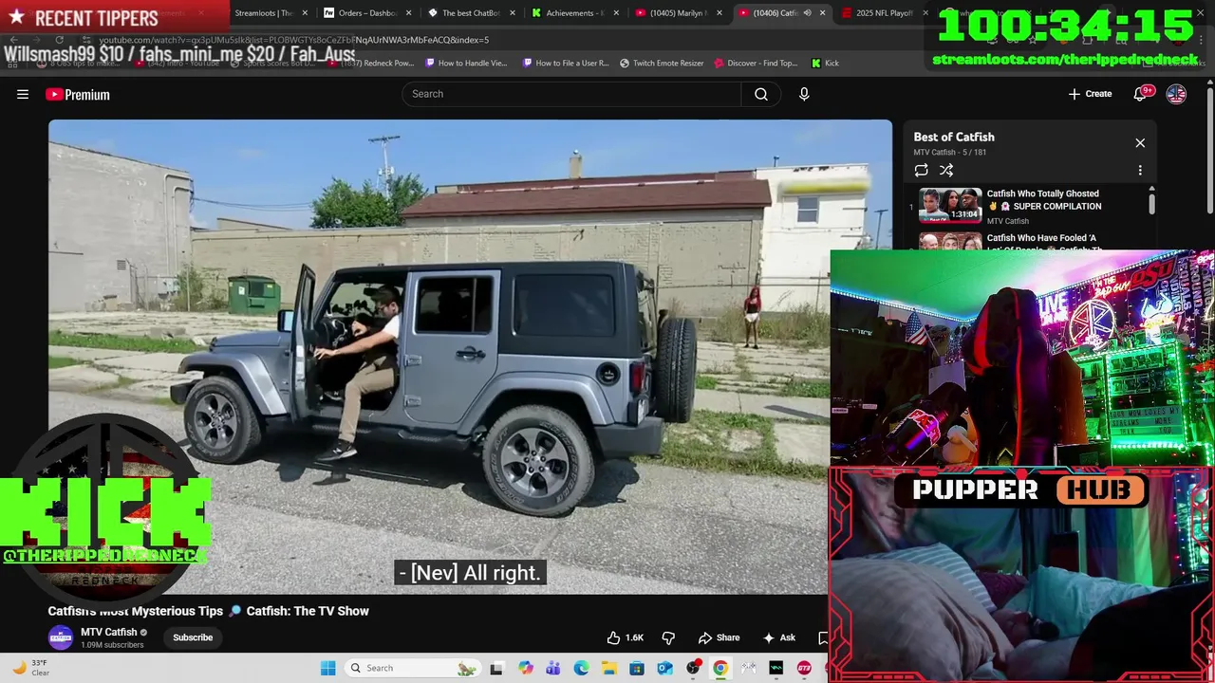Click 'MTV Catfish - 5 / 181' text
This screenshot has width=1215, height=683.
coord(952,152)
